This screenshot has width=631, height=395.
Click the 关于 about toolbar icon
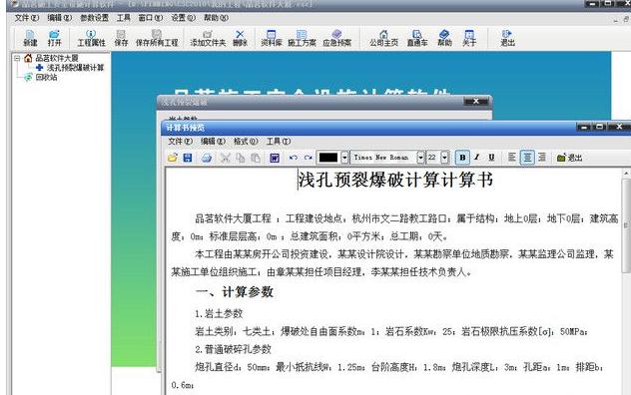point(469,38)
